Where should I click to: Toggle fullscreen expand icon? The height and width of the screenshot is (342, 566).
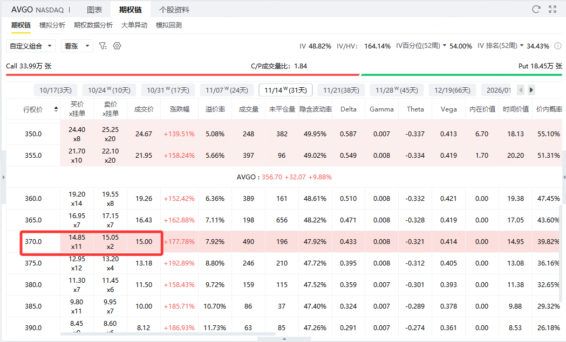point(553,9)
